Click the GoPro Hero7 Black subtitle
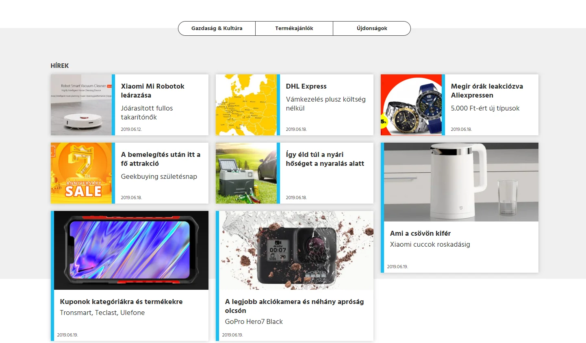Screen dimensions: 586x343 254,321
